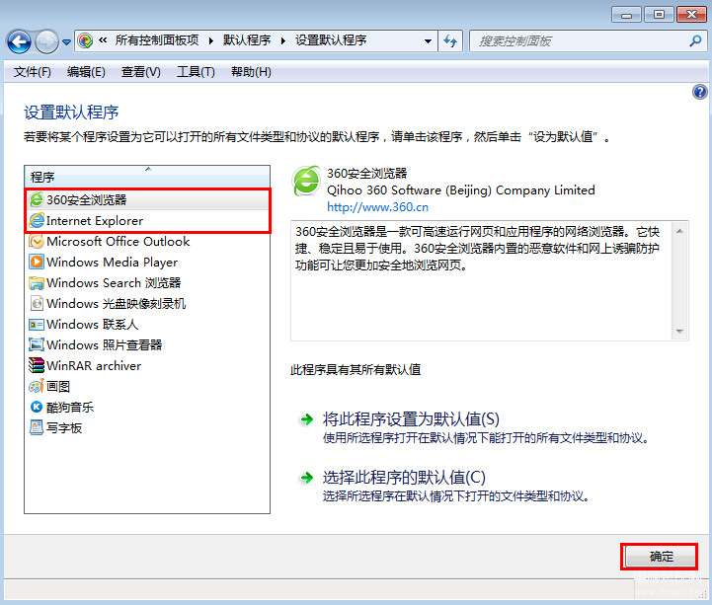Open the 编辑(E) menu
712x605 pixels.
click(x=86, y=72)
